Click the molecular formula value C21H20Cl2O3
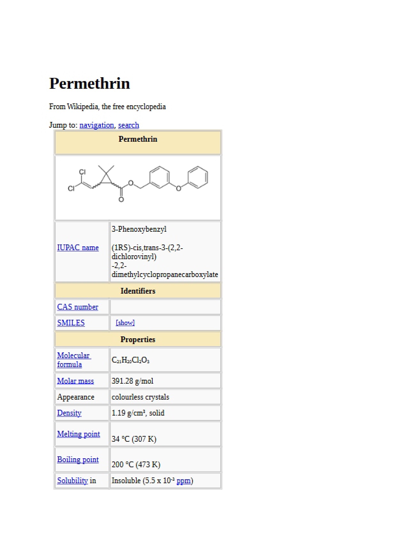This screenshot has height=540, width=417. (131, 360)
